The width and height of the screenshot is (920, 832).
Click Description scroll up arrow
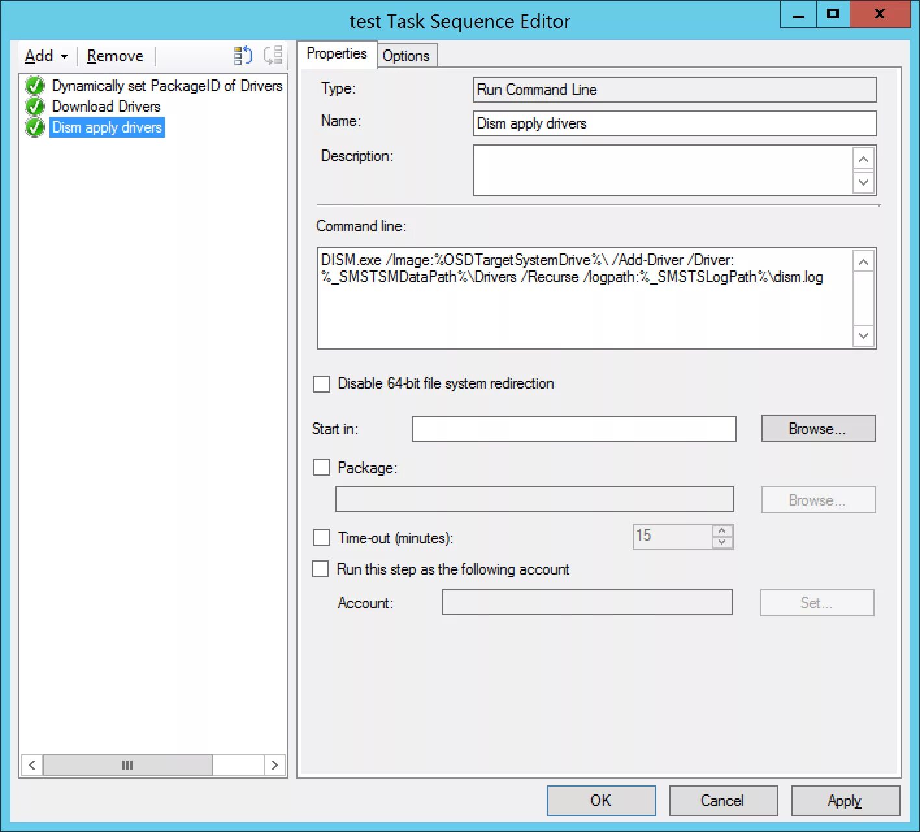[x=863, y=159]
